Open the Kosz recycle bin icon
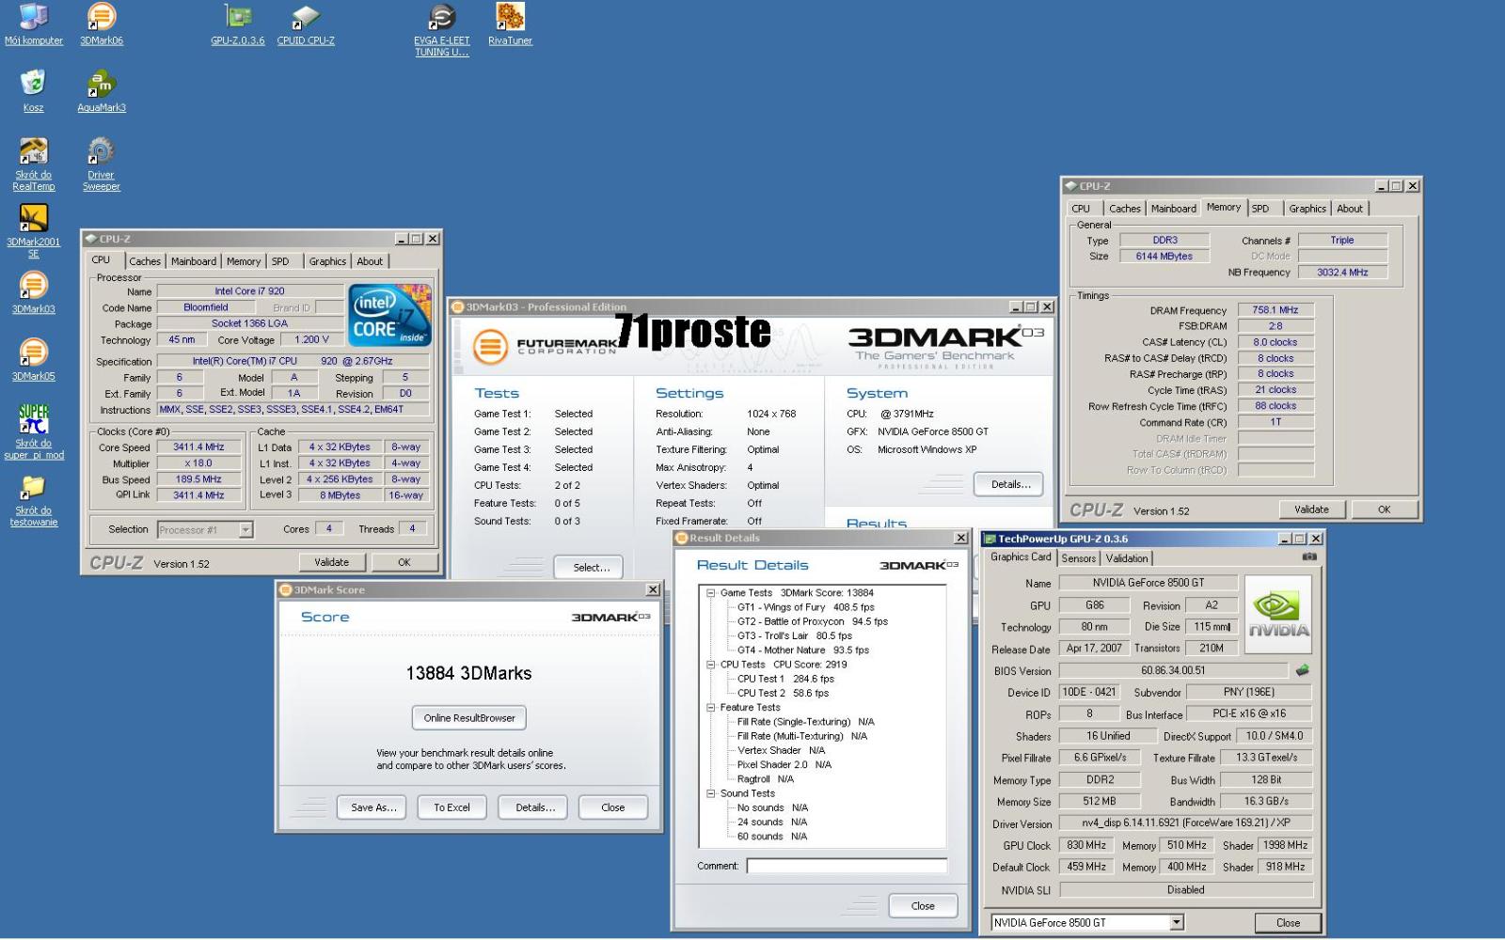Image resolution: width=1505 pixels, height=940 pixels. click(33, 91)
